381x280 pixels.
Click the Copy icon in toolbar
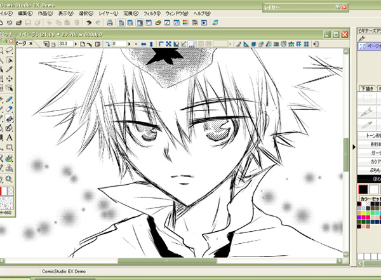[58, 23]
